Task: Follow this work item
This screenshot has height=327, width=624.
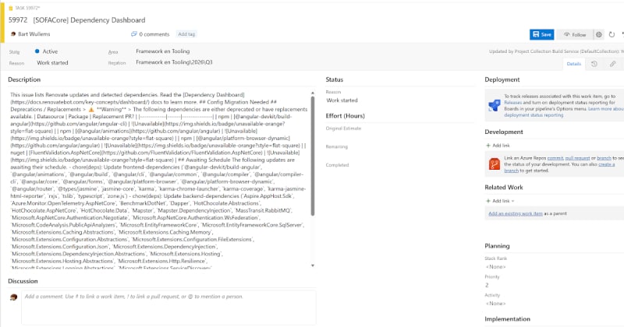Action: coord(575,34)
